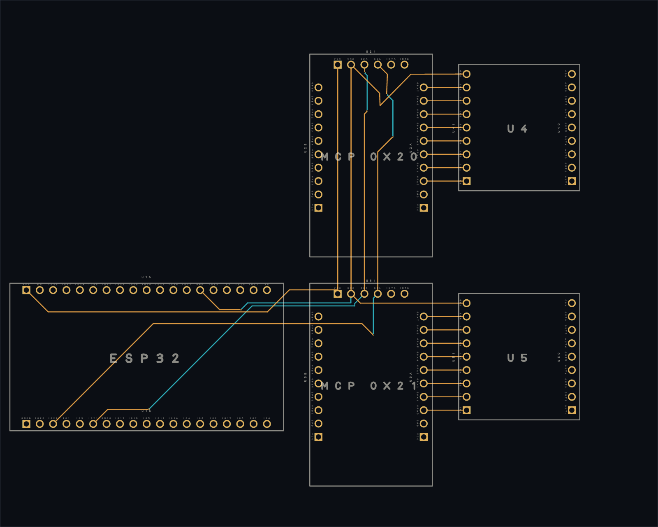Click the square OUT1 pad on U4
The width and height of the screenshot is (658, 527).
coord(572,181)
